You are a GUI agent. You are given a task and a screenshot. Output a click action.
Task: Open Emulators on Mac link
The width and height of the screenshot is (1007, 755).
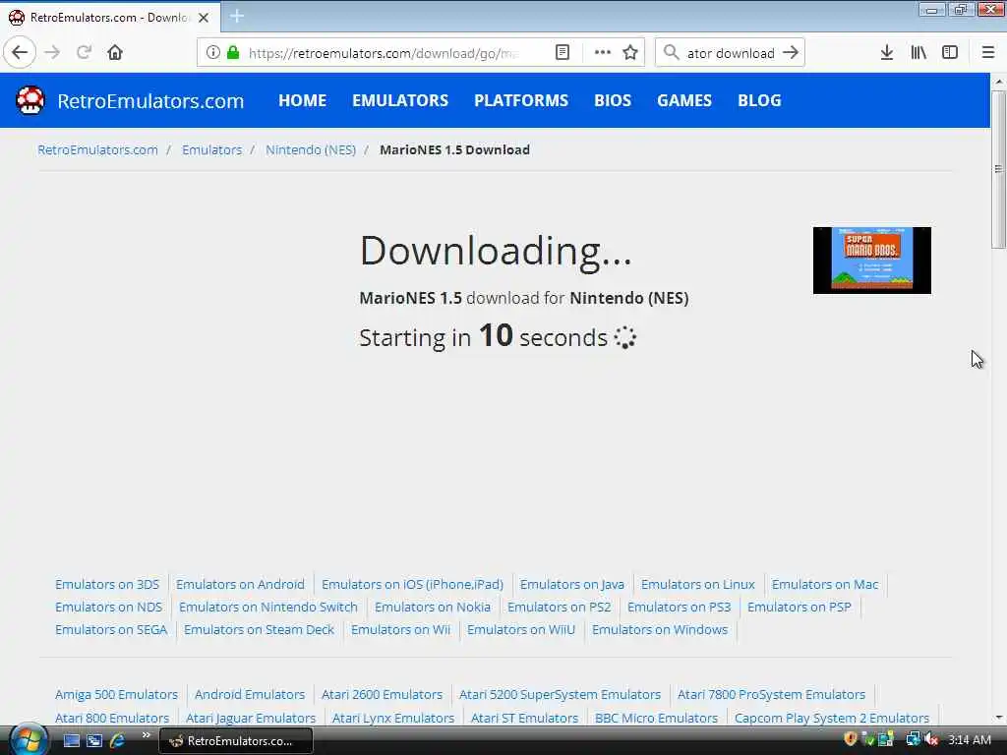pyautogui.click(x=825, y=584)
